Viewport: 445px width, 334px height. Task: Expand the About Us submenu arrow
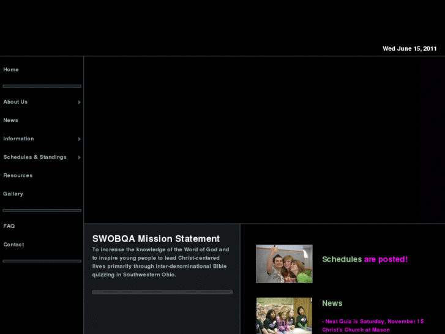80,102
